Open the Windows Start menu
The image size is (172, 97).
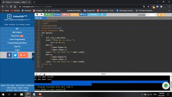point(3,95)
